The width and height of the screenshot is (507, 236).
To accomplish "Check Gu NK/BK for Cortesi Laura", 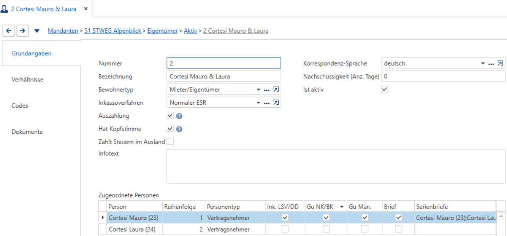I will (x=326, y=229).
